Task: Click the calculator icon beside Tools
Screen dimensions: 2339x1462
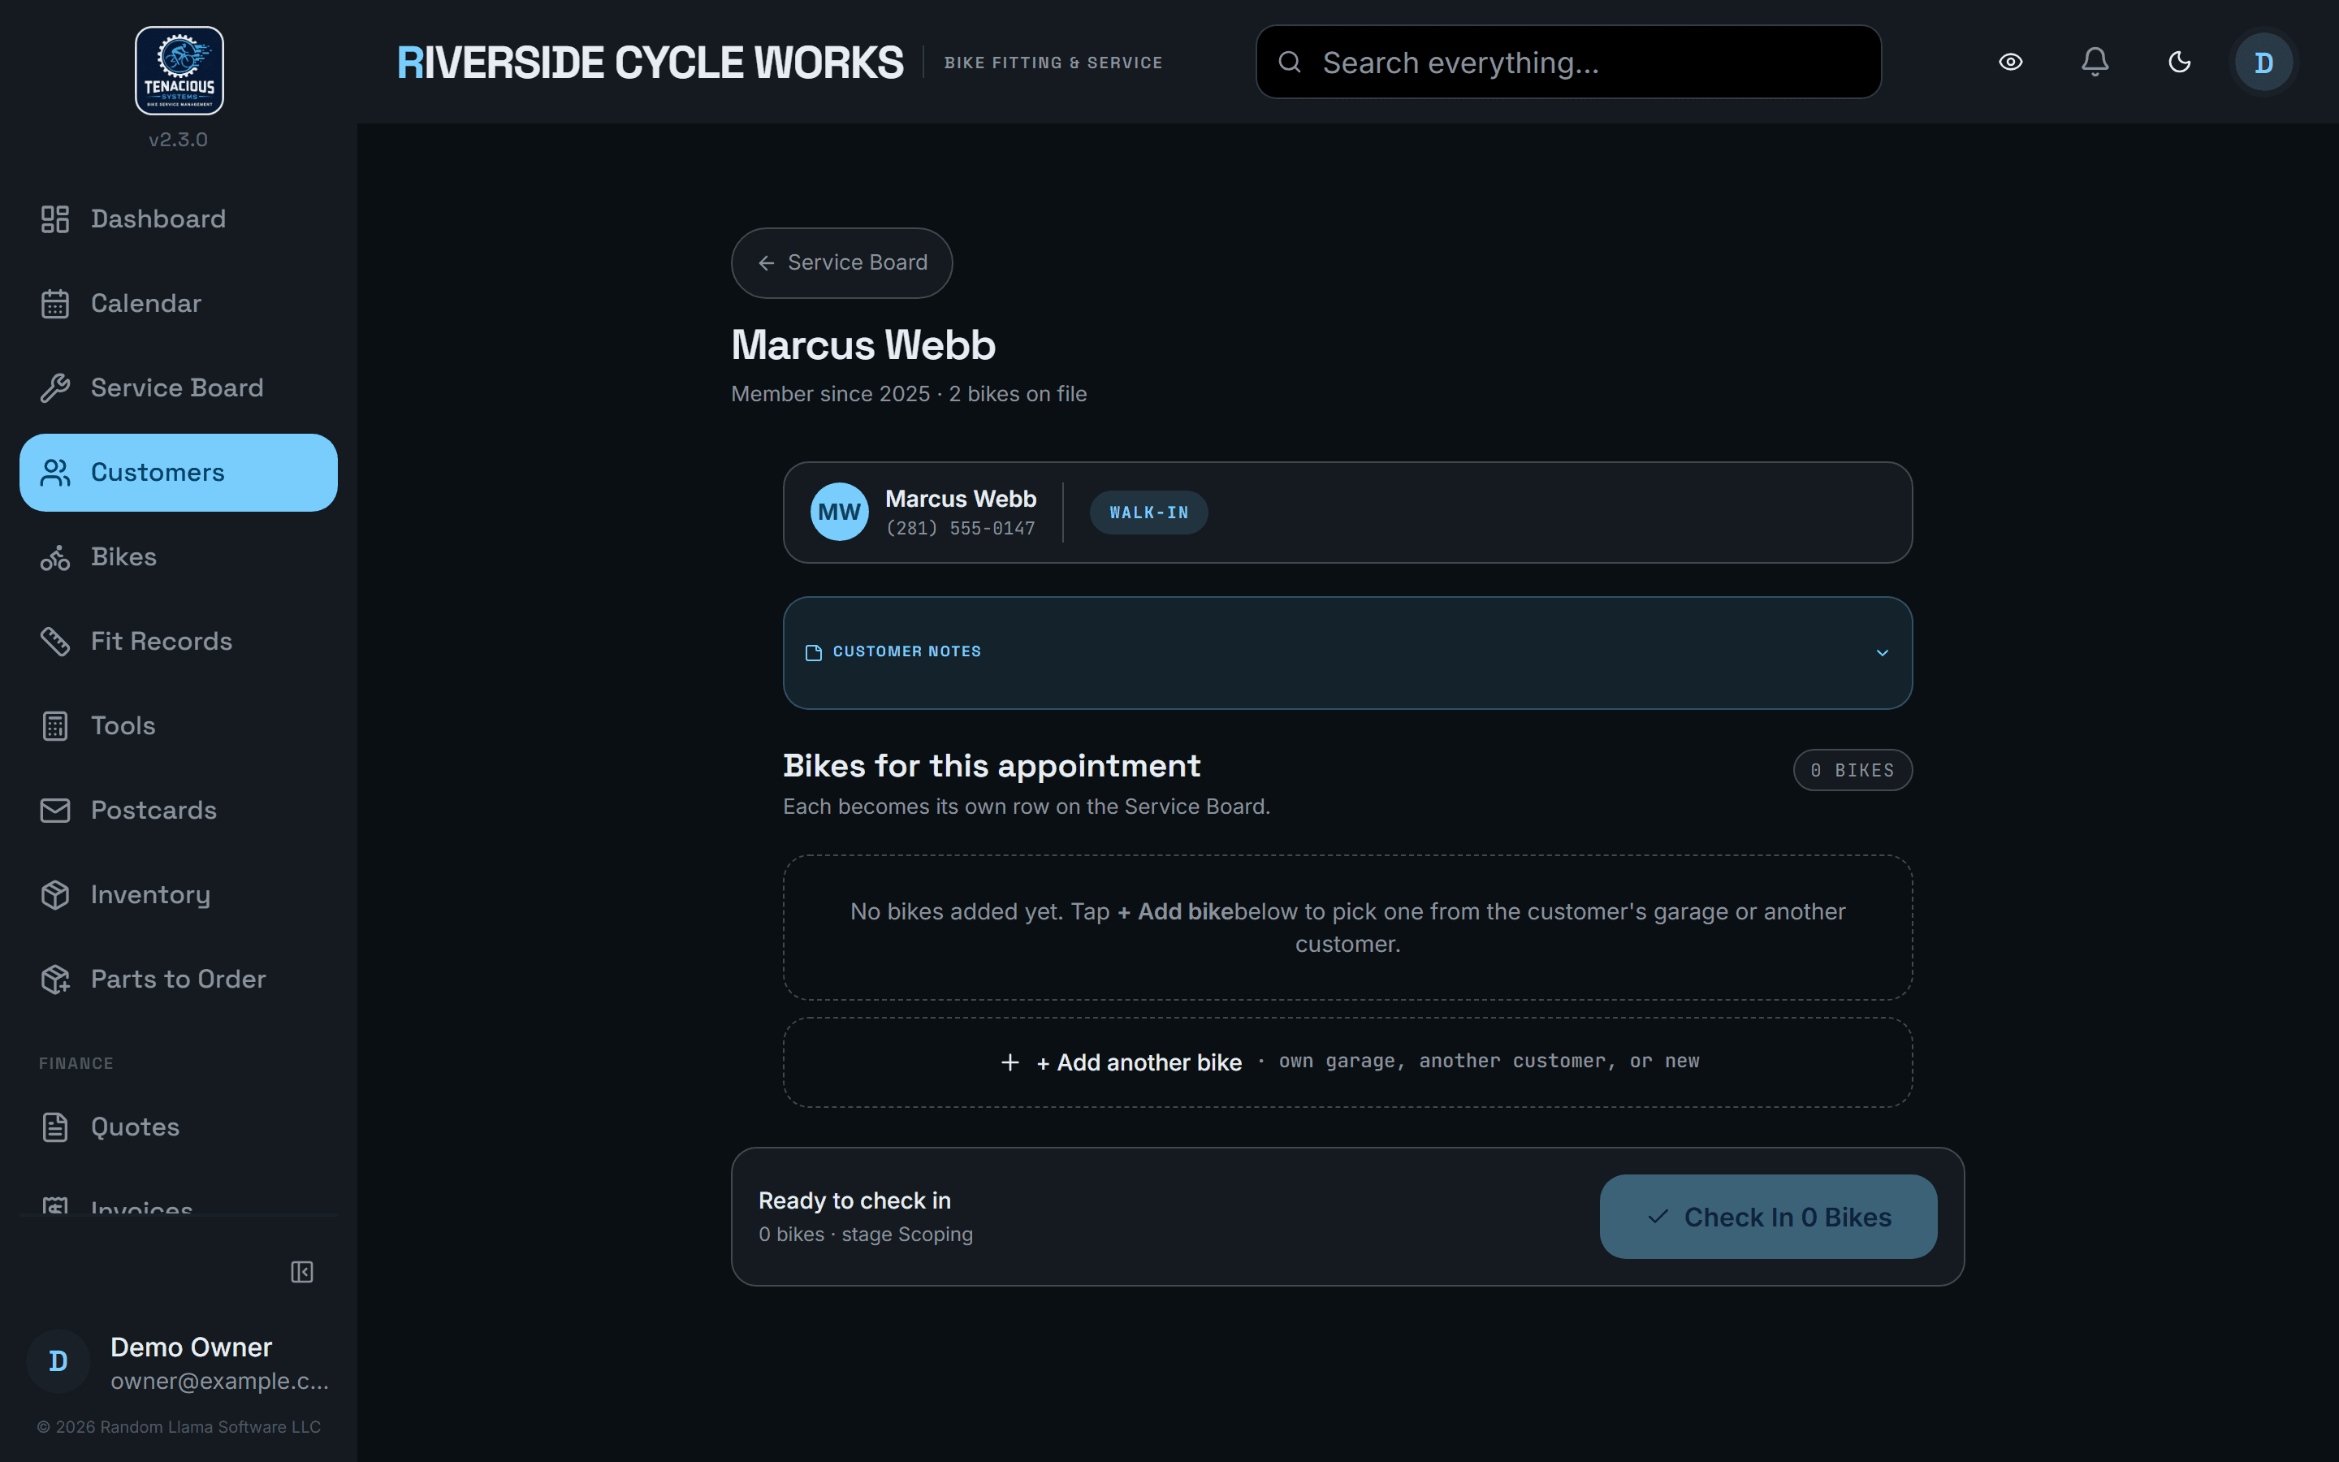Action: (x=55, y=726)
